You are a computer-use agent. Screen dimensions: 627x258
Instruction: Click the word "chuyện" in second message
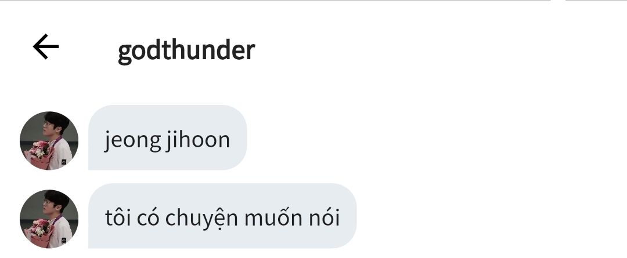pos(202,219)
